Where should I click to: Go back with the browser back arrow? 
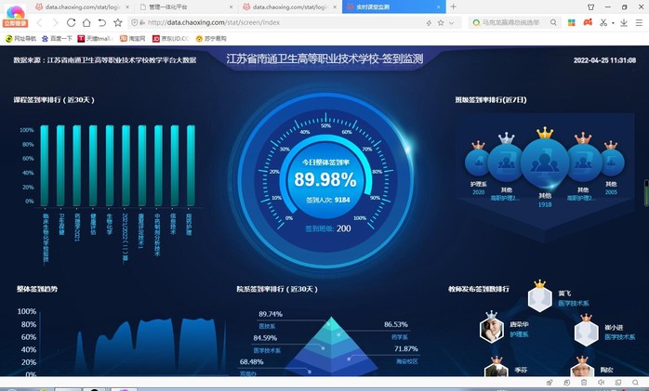40,22
